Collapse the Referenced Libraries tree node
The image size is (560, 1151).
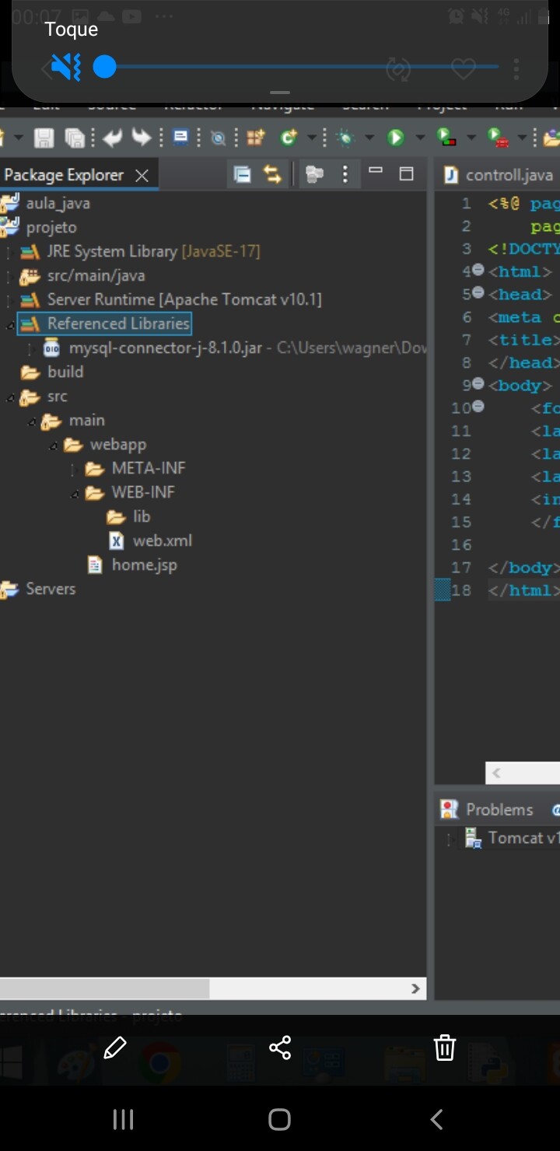tap(9, 324)
